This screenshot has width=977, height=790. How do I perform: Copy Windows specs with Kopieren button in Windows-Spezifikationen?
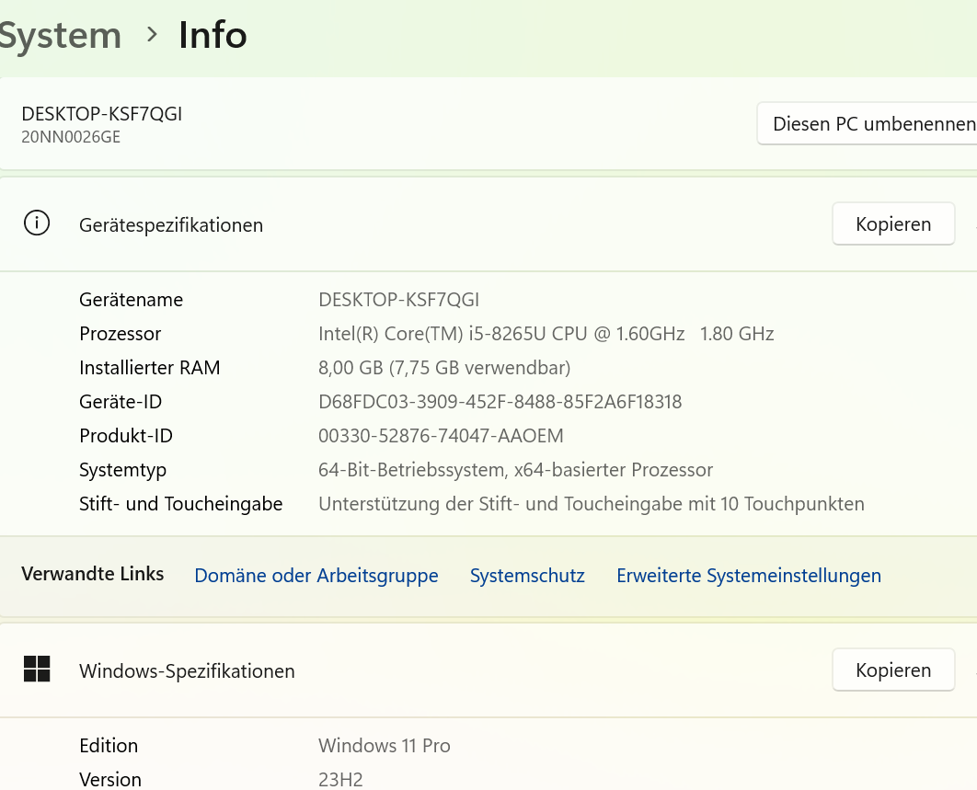pos(893,670)
